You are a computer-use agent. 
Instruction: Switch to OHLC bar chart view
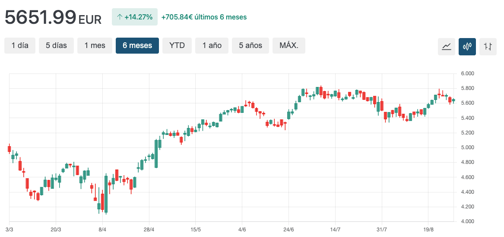click(488, 46)
